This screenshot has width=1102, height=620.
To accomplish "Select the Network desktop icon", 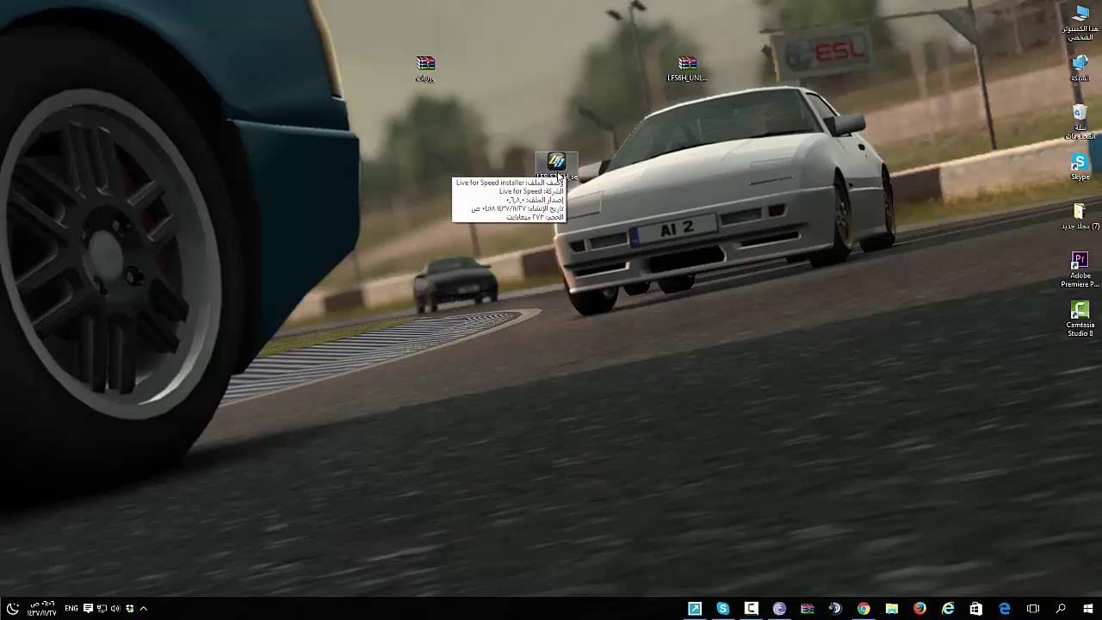I will tap(1080, 68).
